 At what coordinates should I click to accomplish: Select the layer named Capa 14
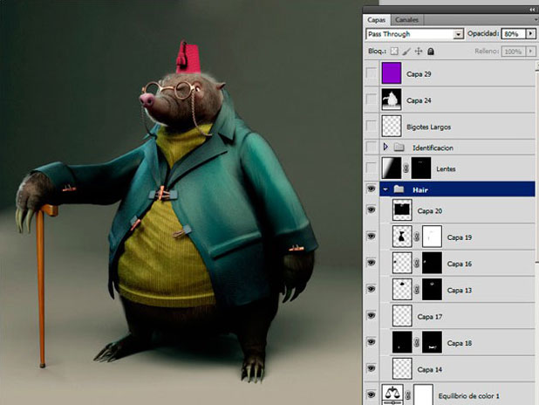430,369
